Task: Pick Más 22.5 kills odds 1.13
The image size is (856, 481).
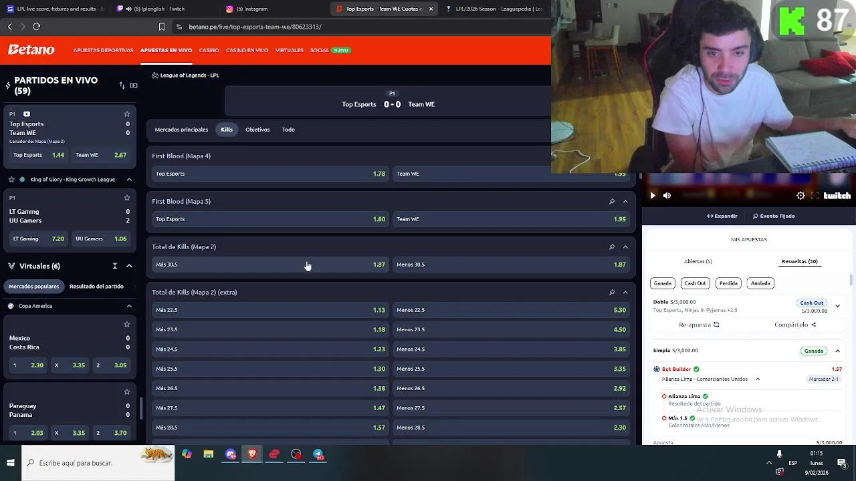Action: point(270,310)
